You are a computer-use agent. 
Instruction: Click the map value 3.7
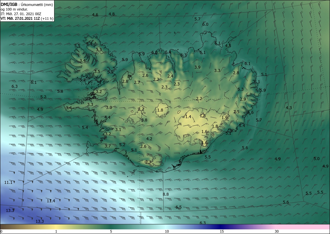(108, 146)
